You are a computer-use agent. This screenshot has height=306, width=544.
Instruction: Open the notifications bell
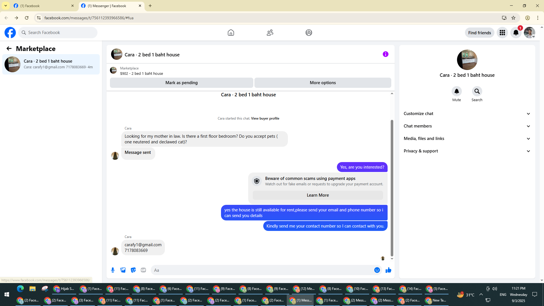point(516,33)
